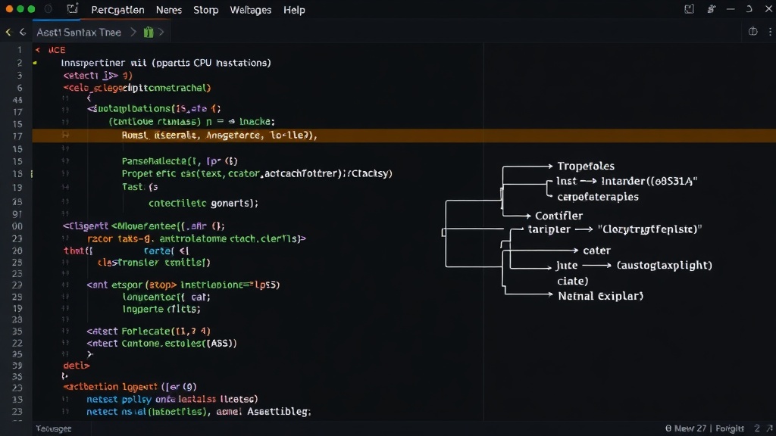Screen dimensions: 776x436
Task: Click the netect nsial Asettibleg line
Action: coord(199,411)
